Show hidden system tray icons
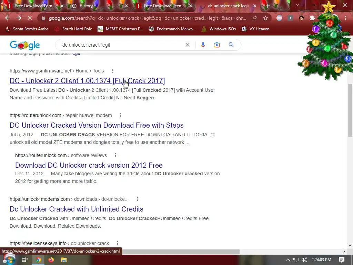This screenshot has width=353, height=265. tap(288, 260)
